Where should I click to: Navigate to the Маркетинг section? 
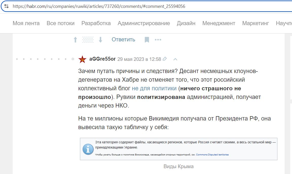(x=255, y=23)
